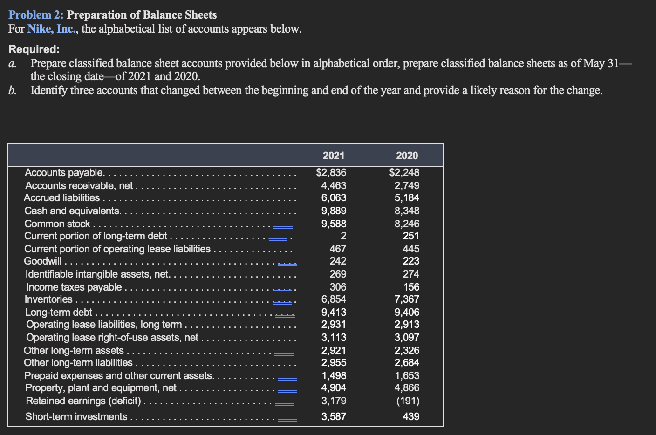Click the 'Common stock' row label
This screenshot has width=656, height=435.
tap(57, 224)
